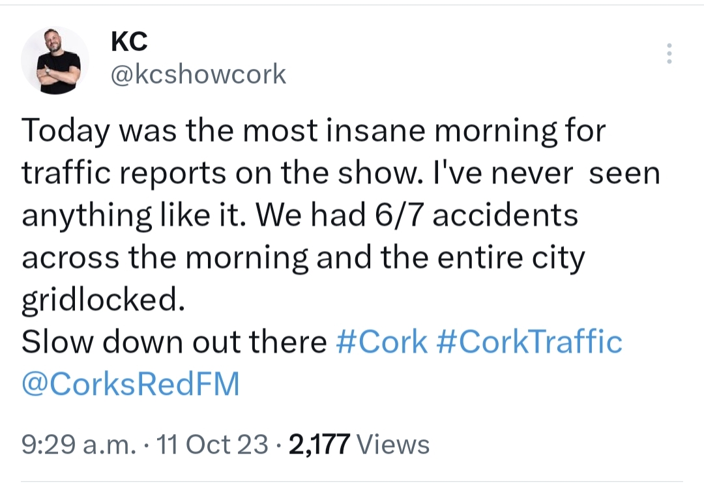
Task: Click the word Views
Action: (x=394, y=445)
